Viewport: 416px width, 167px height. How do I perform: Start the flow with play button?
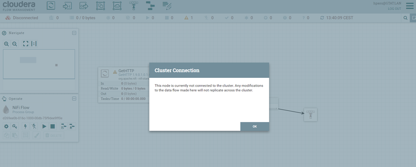(x=44, y=126)
